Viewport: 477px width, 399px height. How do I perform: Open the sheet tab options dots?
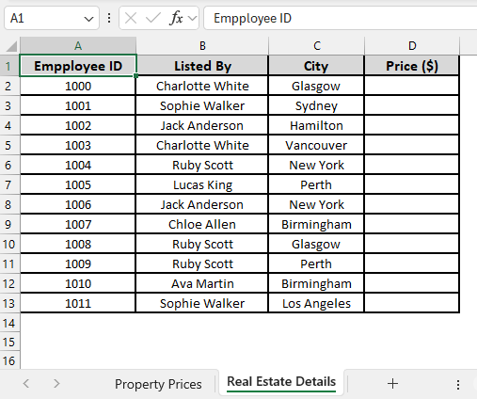[458, 385]
